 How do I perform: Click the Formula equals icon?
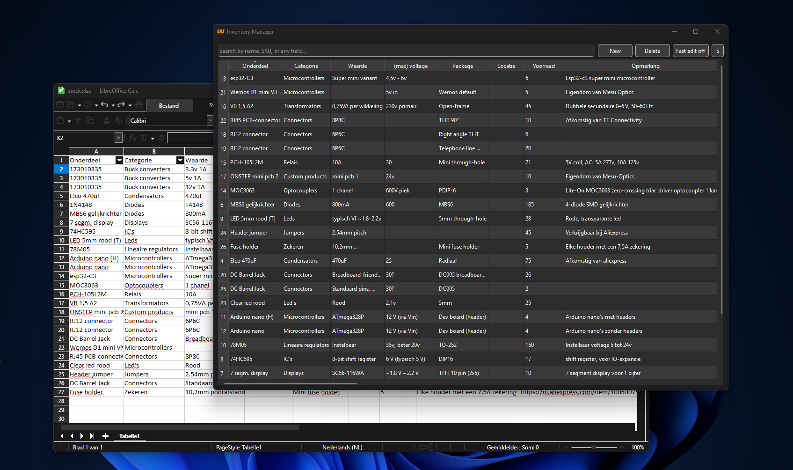161,138
